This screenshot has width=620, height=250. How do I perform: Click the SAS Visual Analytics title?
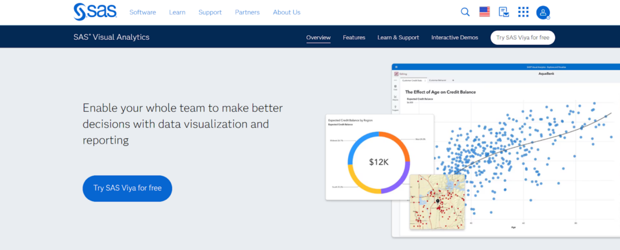111,37
